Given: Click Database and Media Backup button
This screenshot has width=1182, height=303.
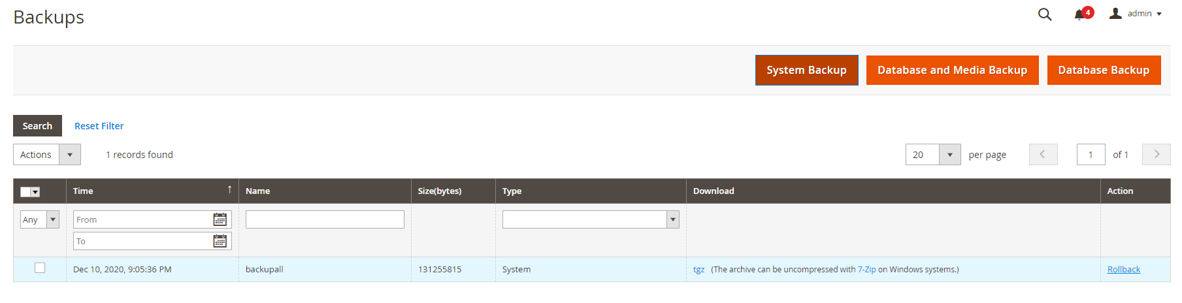Looking at the screenshot, I should 952,70.
